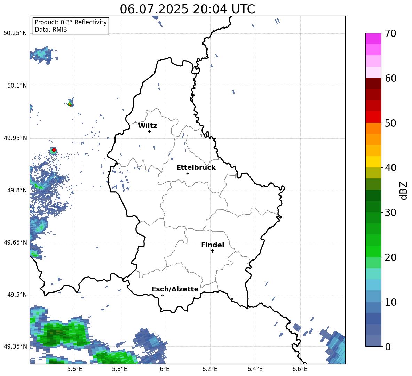Click the yellow 40 dBZ colorbar swatch
This screenshot has height=376, width=412.
[373, 162]
